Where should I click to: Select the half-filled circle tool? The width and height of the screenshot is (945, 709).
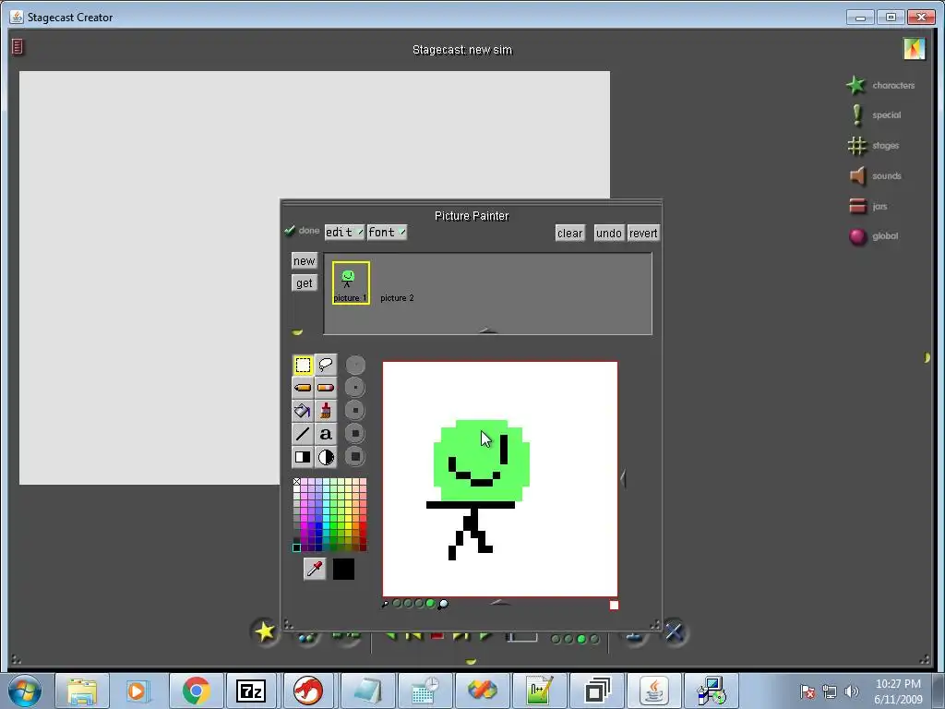tap(326, 457)
